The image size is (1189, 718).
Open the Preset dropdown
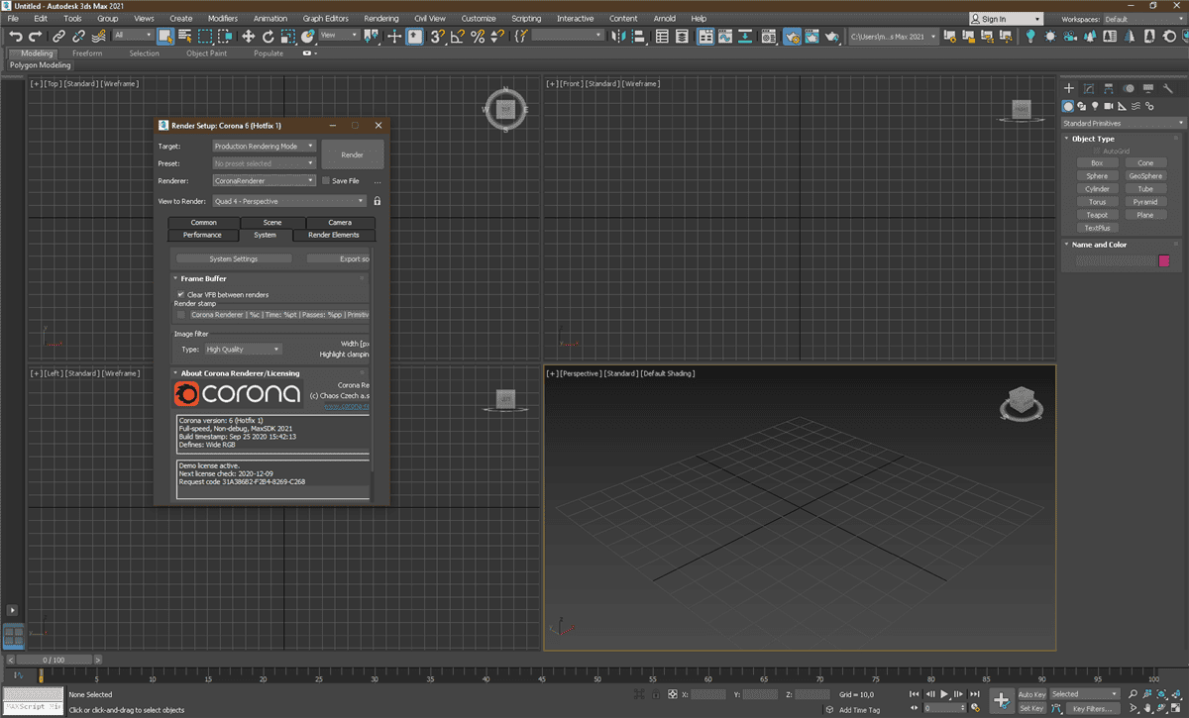pos(265,163)
